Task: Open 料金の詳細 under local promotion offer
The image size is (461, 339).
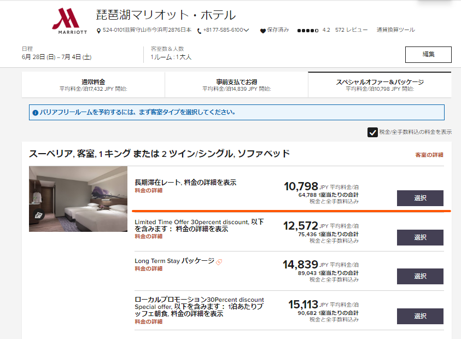Action: (x=149, y=322)
